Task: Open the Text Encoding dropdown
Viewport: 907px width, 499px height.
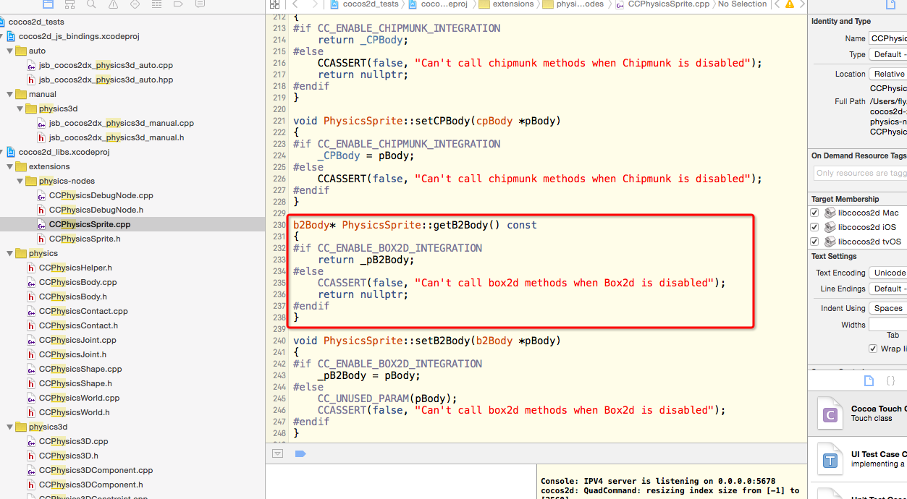Action: pos(888,273)
